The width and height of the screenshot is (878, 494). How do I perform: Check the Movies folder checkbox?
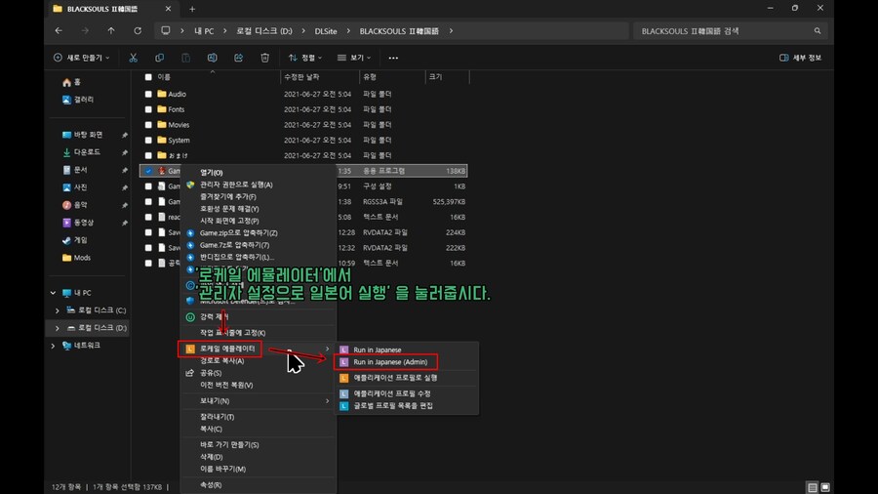pyautogui.click(x=148, y=125)
